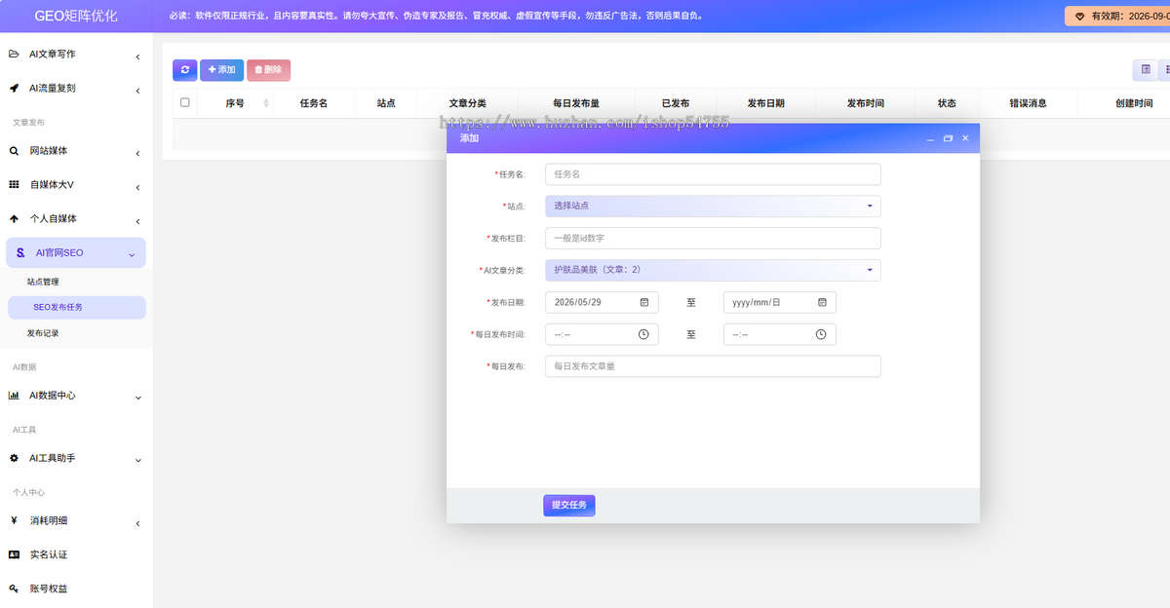Click the 发布日期 column header
Image resolution: width=1170 pixels, height=608 pixels.
pyautogui.click(x=766, y=103)
